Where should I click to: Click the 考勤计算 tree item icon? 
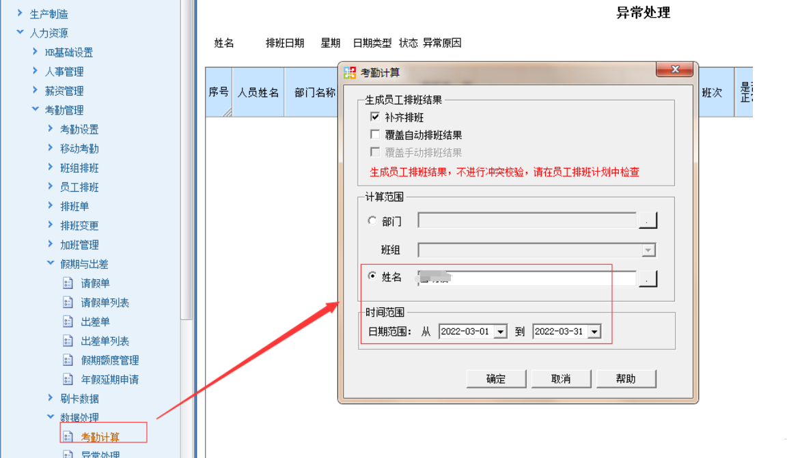[68, 437]
